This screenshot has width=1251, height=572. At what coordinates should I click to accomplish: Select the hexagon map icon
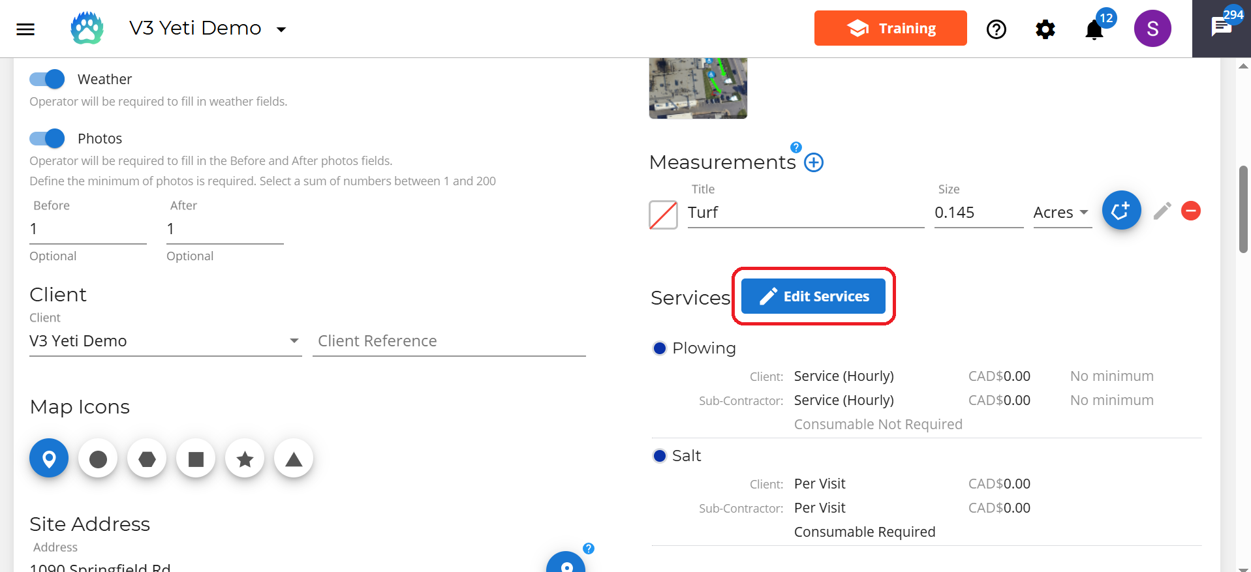point(147,459)
